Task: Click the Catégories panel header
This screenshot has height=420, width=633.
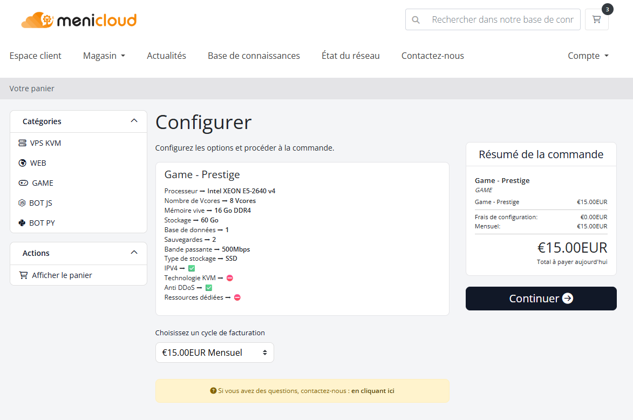Action: (x=78, y=121)
